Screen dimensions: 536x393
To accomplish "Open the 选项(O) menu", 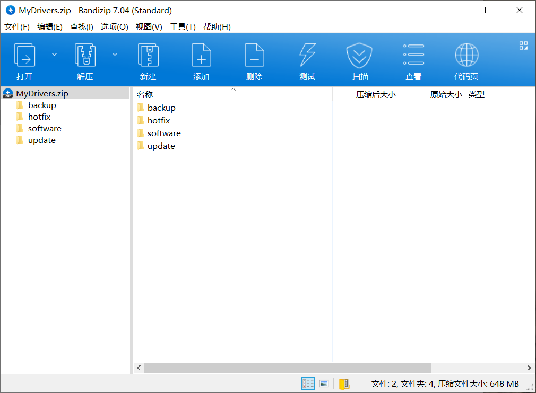I will coord(115,27).
